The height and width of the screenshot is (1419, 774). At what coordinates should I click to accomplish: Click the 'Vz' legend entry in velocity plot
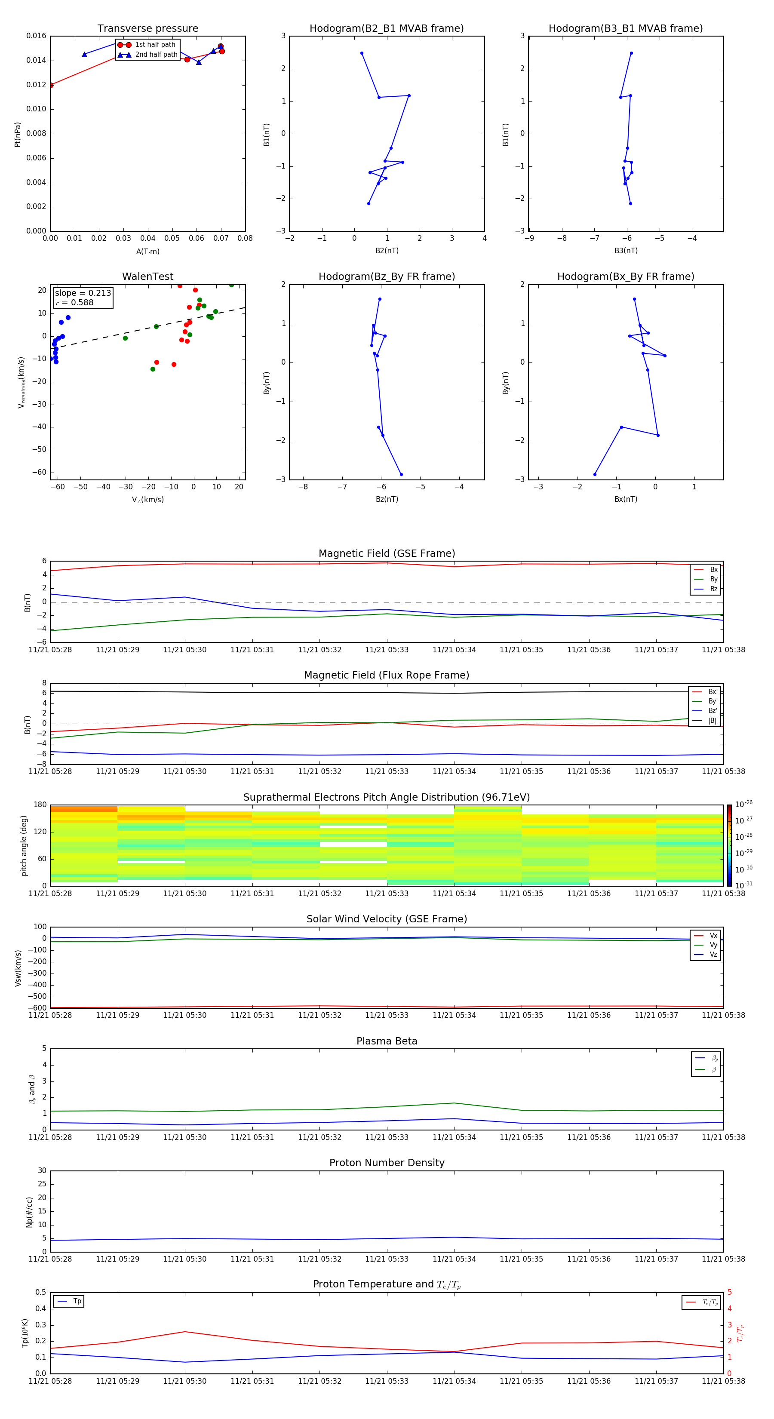coord(706,955)
